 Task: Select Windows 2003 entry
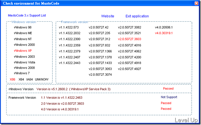click(24, 57)
